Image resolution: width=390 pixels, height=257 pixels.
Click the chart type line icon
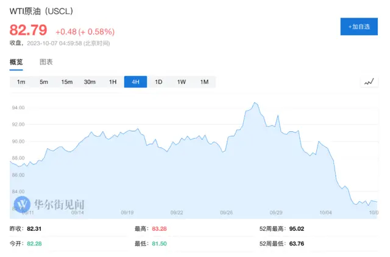tap(369, 82)
